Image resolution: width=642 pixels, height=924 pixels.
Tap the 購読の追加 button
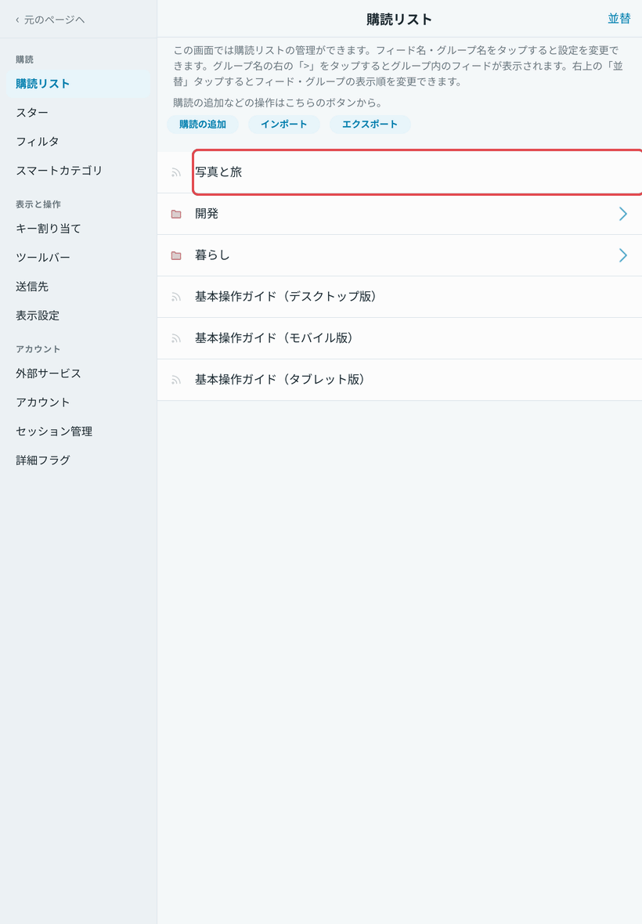tap(203, 125)
